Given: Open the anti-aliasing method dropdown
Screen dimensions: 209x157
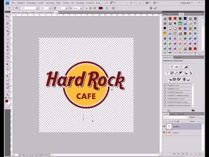Looking at the screenshot, I should tap(81, 8).
